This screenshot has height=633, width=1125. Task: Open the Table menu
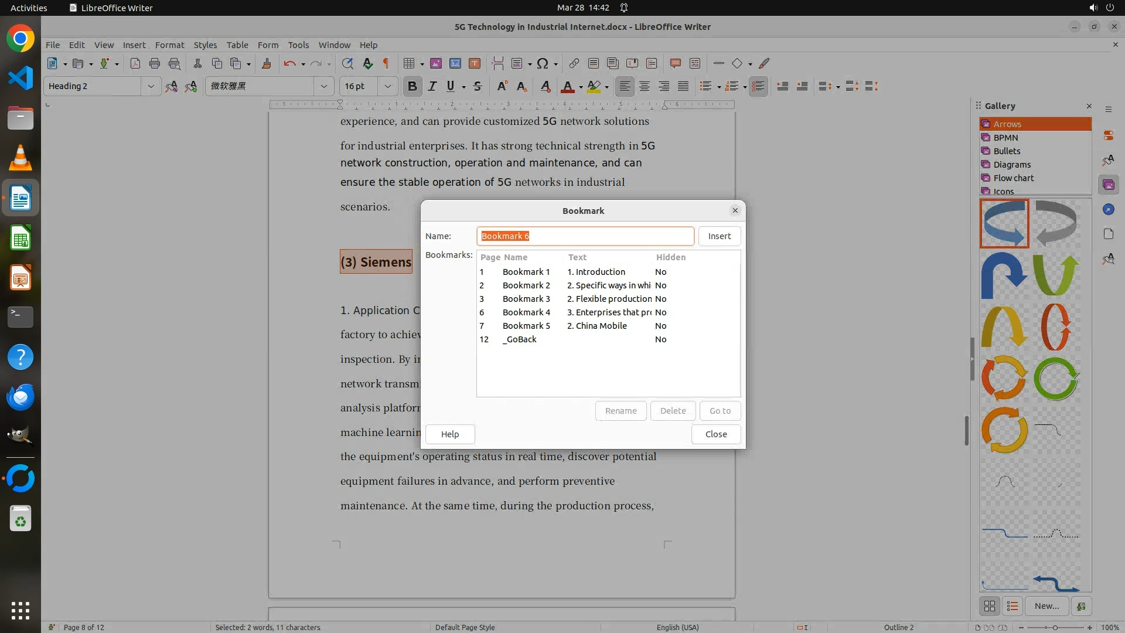pos(237,45)
